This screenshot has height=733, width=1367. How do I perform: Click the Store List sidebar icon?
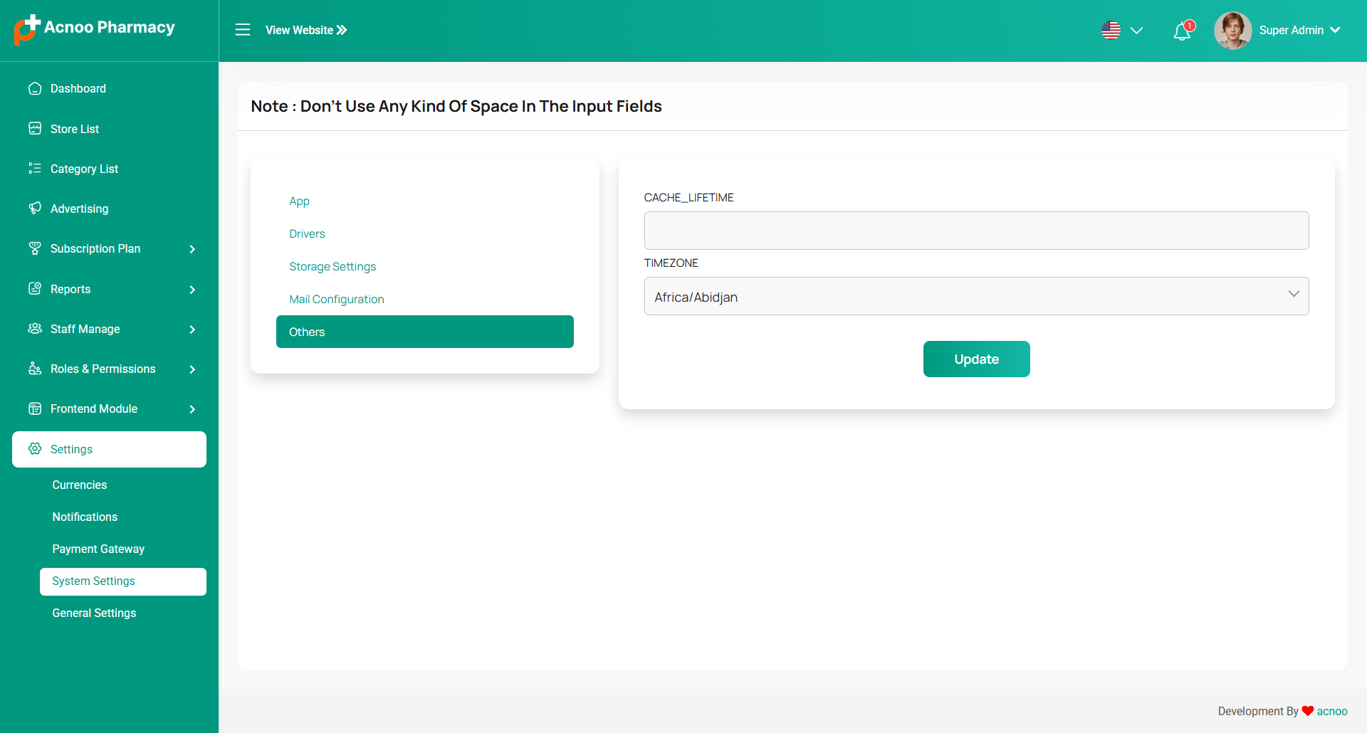[x=35, y=129]
